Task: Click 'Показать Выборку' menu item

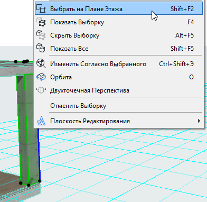Action: click(119, 22)
